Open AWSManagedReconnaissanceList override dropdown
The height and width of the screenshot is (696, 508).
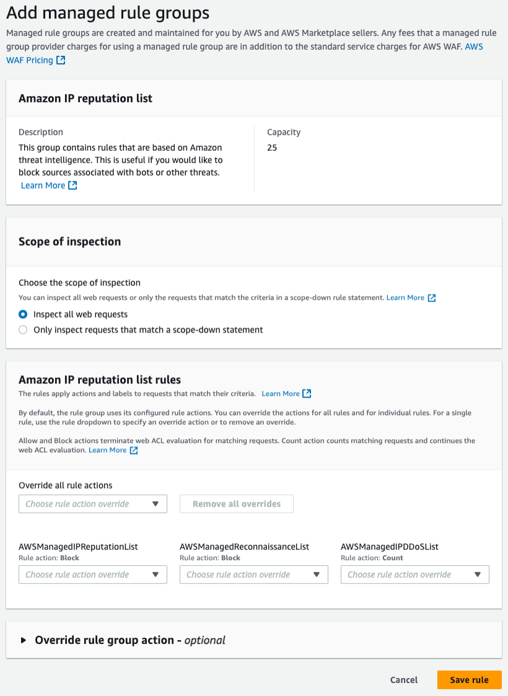(254, 574)
